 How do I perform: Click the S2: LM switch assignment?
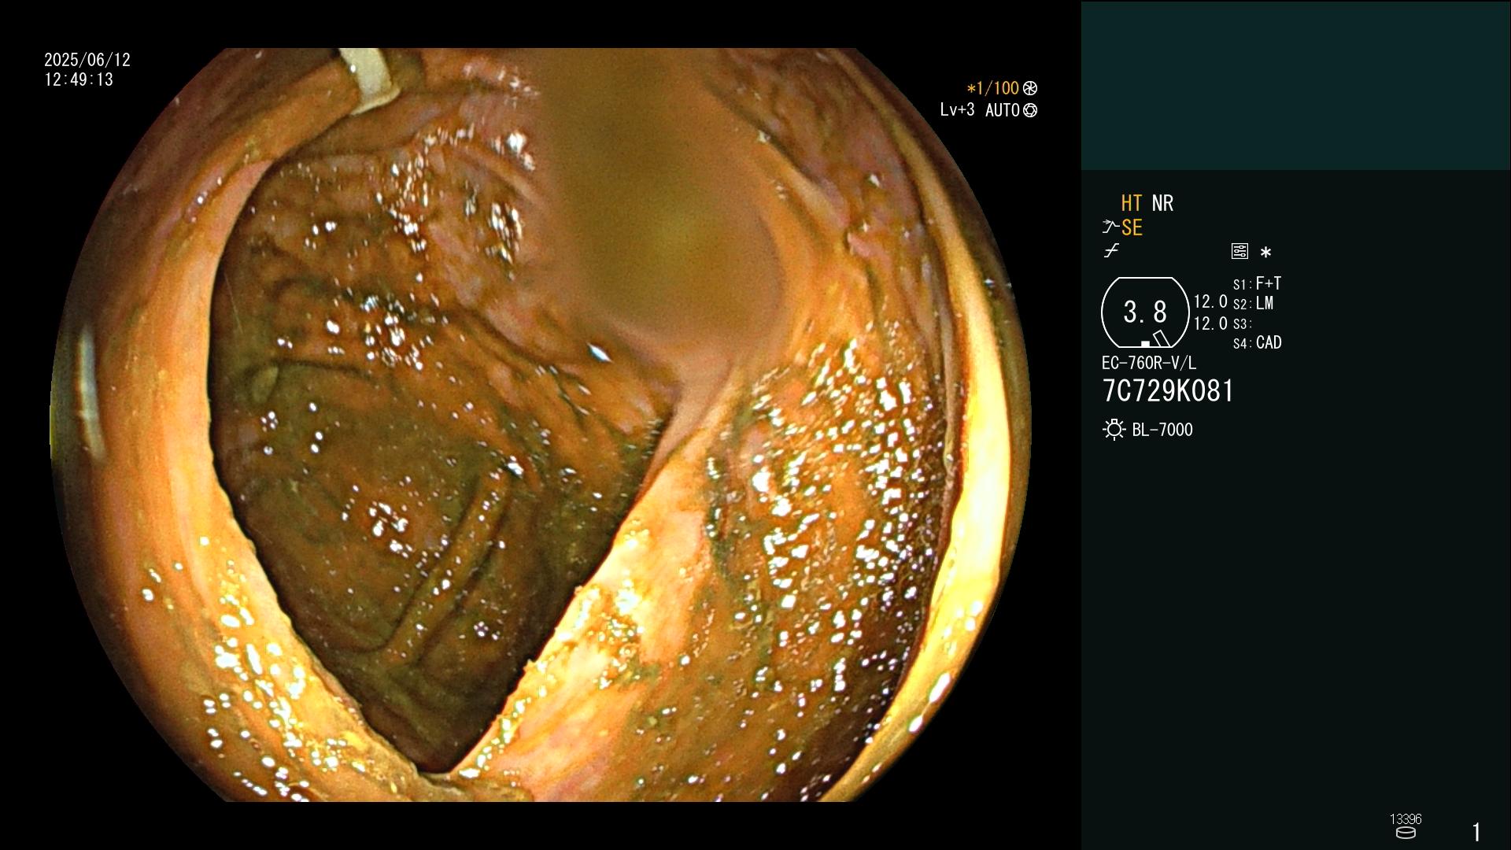1254,303
